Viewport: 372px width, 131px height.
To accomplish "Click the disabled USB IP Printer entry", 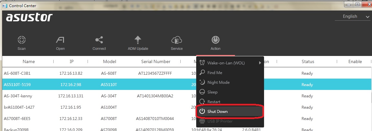I will tap(230, 121).
